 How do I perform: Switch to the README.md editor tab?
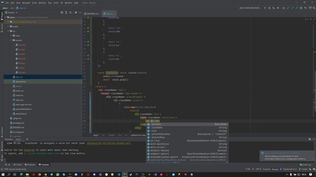(91, 14)
